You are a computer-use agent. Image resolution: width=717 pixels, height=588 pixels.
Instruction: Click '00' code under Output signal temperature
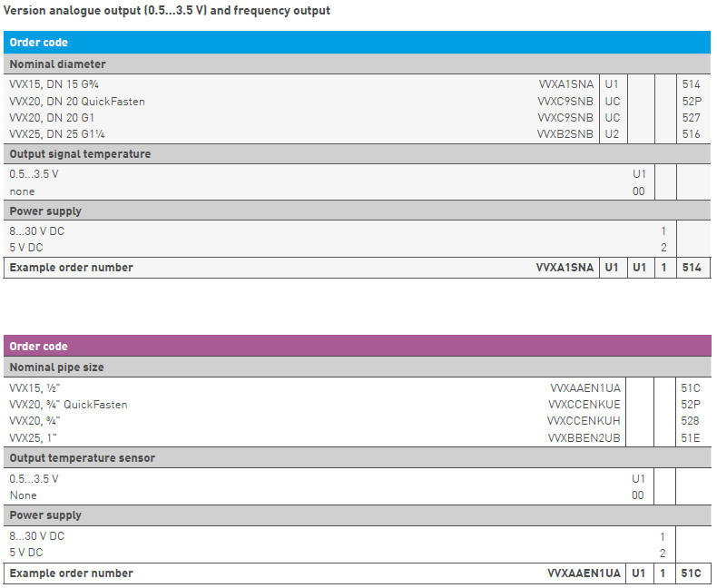pyautogui.click(x=639, y=191)
